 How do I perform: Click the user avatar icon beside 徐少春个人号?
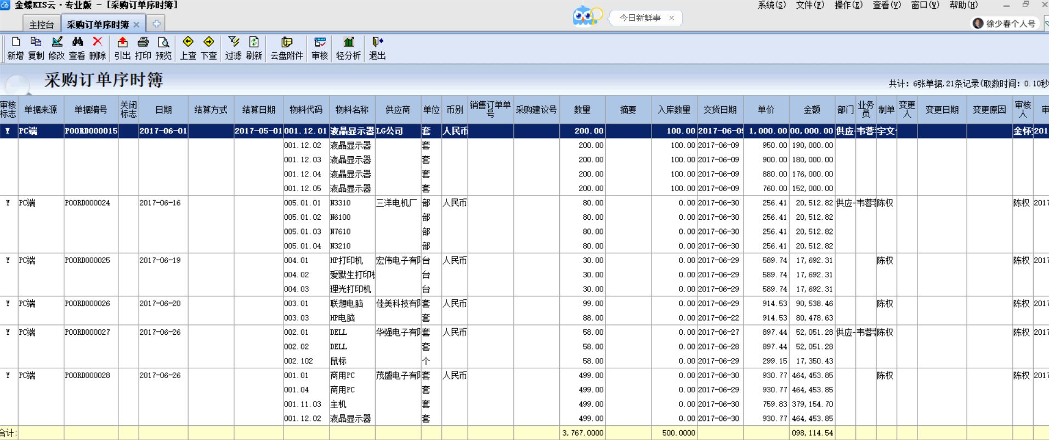coord(978,24)
